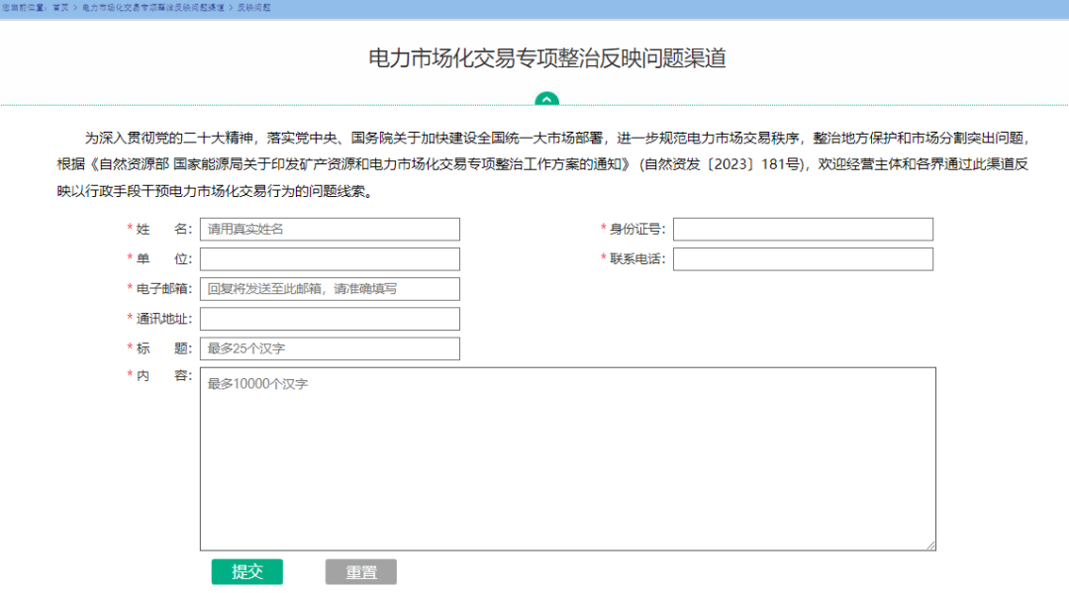Click the 身份证号 field label
Viewport: 1069px width, 593px height.
(636, 230)
